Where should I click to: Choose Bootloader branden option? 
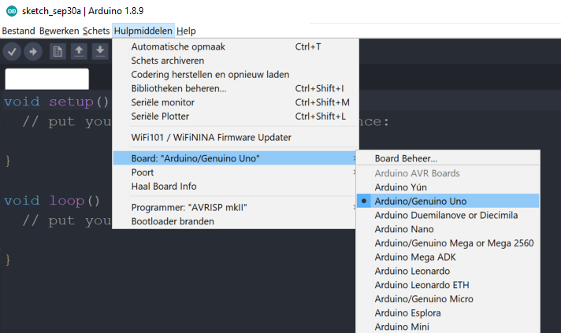click(173, 221)
